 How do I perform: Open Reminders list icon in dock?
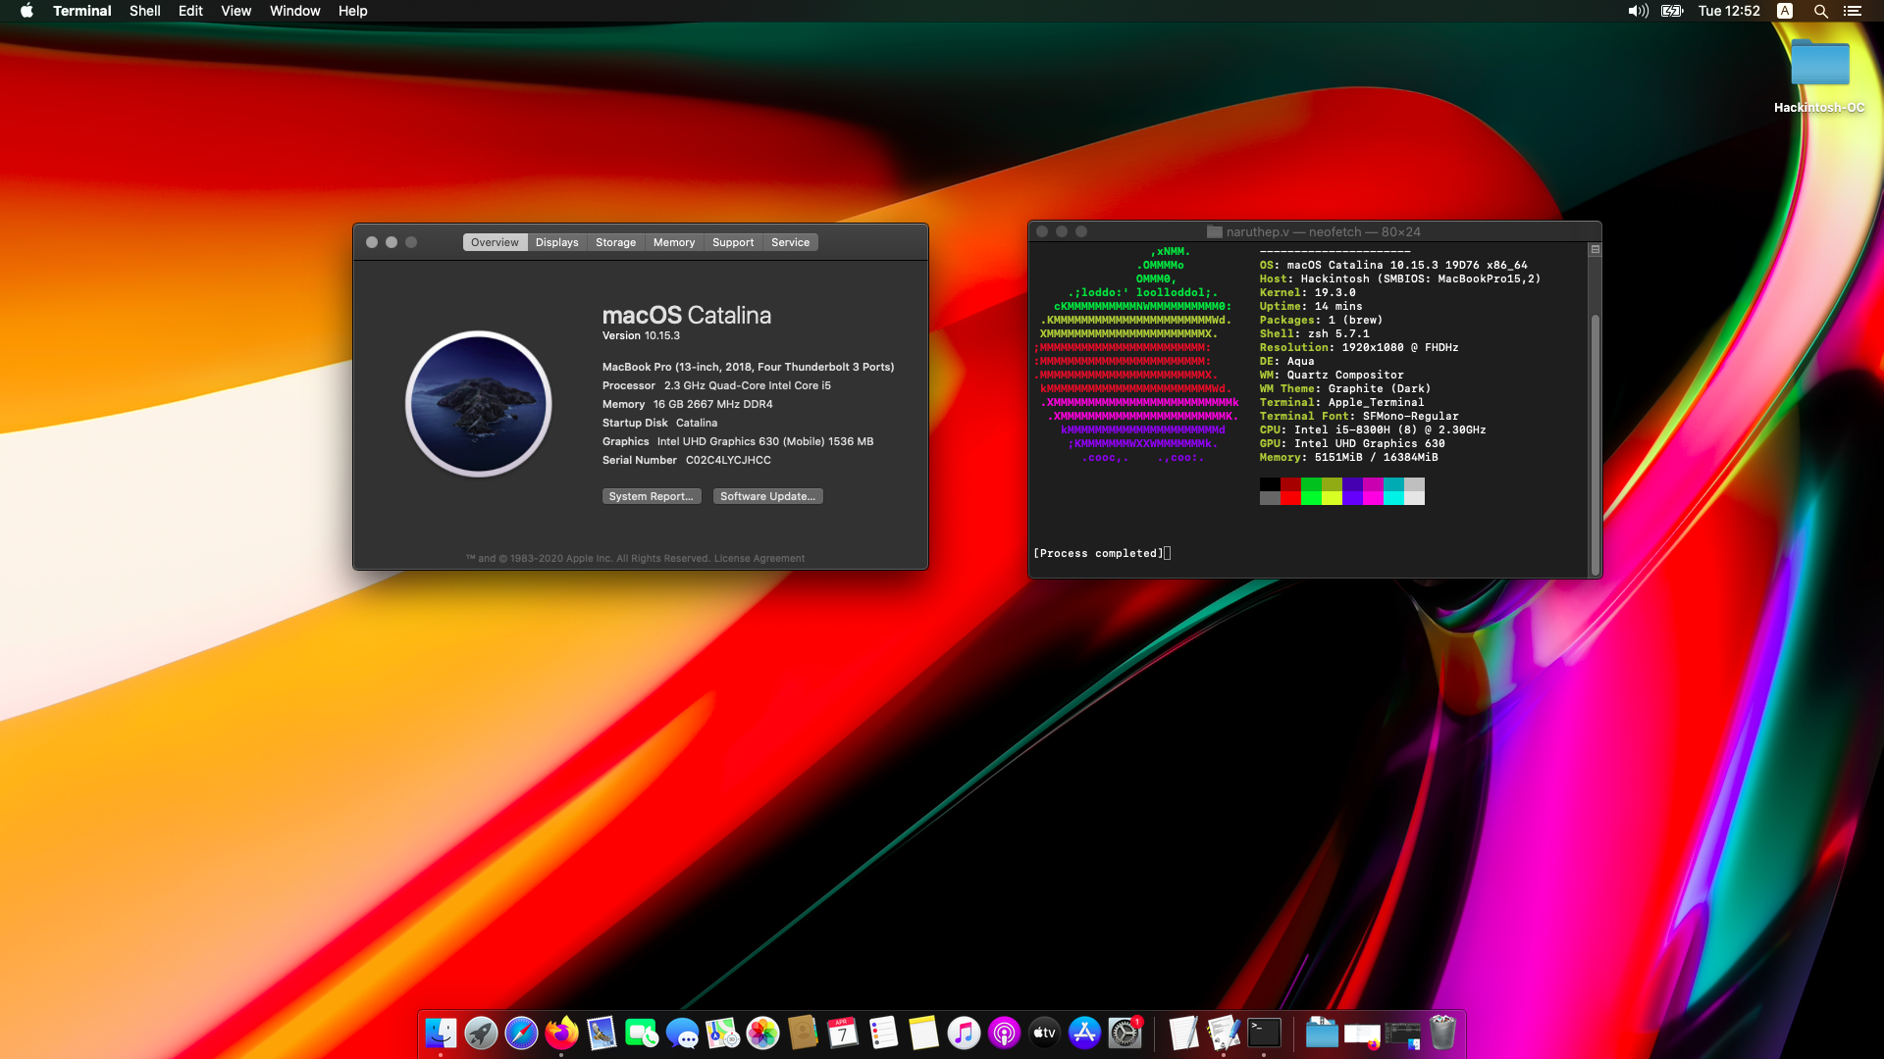click(x=883, y=1033)
